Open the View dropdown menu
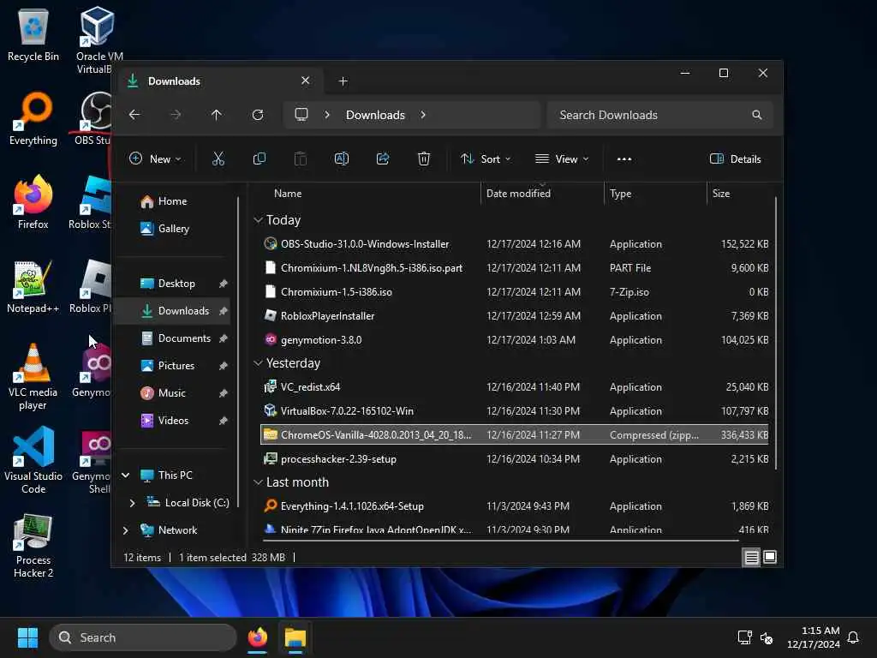Image resolution: width=877 pixels, height=658 pixels. coord(562,159)
